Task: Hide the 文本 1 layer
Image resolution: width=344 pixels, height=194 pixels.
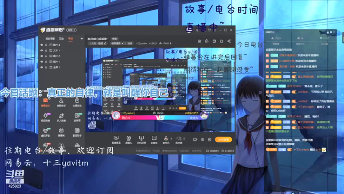Action: [x=41, y=50]
